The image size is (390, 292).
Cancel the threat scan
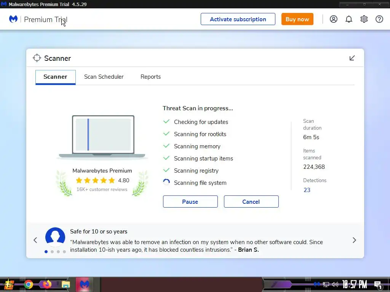[x=251, y=202]
